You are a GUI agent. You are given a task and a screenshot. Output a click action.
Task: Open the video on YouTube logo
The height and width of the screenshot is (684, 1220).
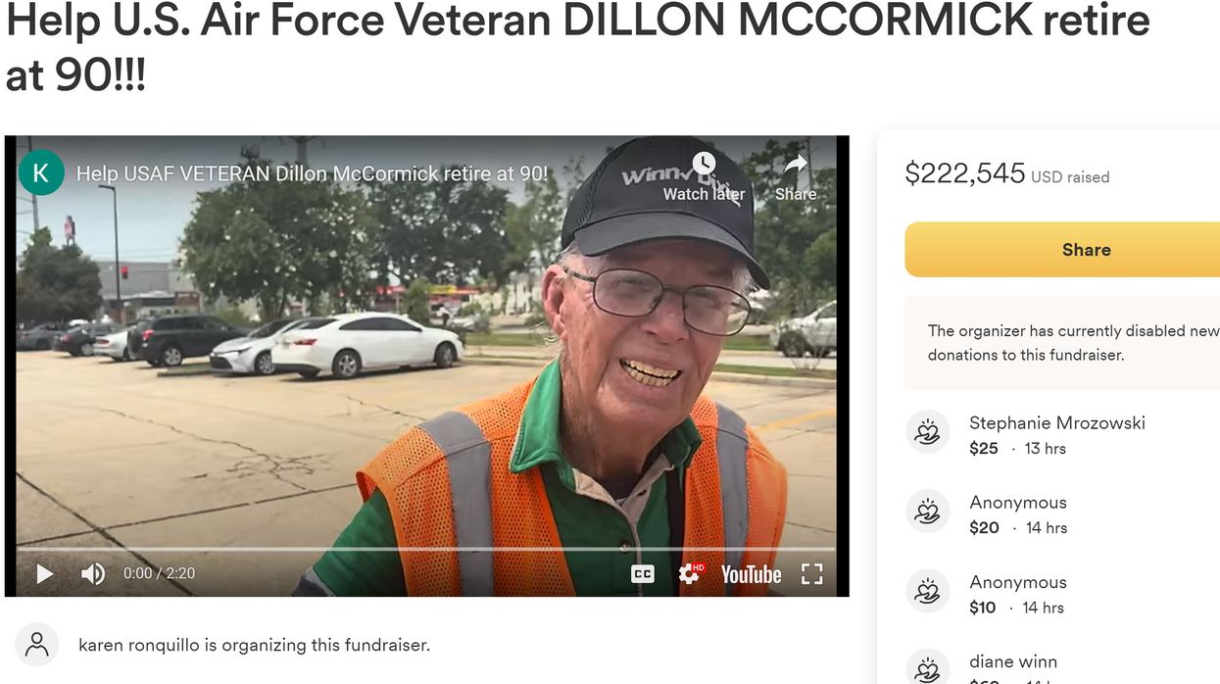751,574
